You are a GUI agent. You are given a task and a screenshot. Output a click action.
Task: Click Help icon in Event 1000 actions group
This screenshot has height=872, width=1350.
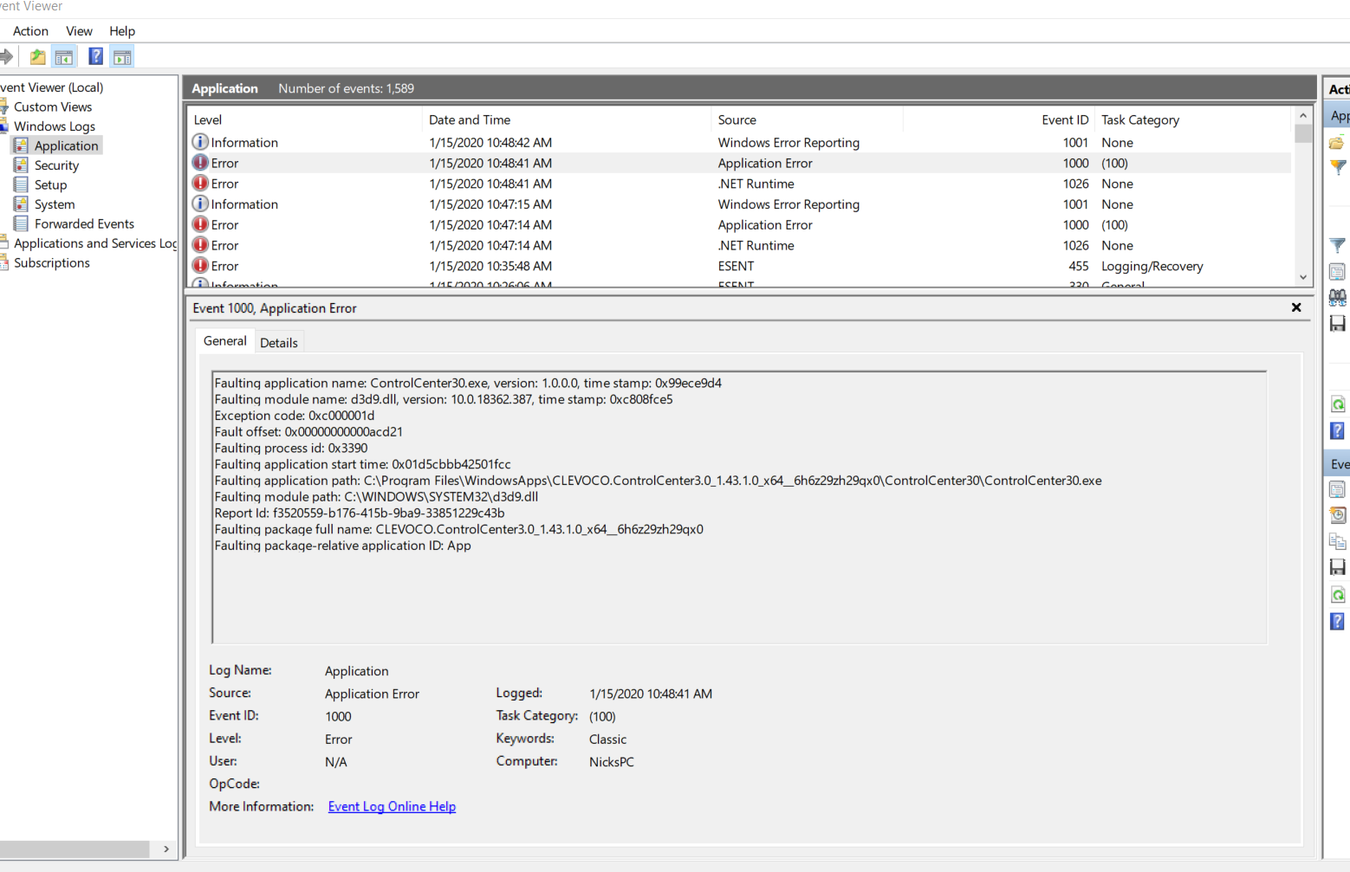click(1338, 621)
